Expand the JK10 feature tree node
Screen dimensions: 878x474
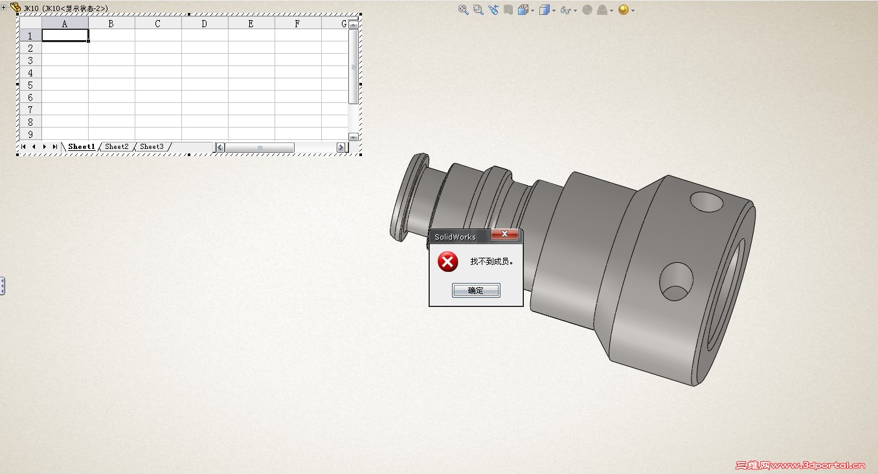click(4, 8)
